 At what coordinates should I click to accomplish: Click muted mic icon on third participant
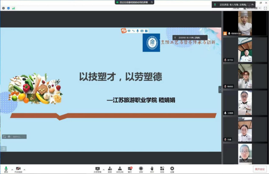pyautogui.click(x=225, y=86)
